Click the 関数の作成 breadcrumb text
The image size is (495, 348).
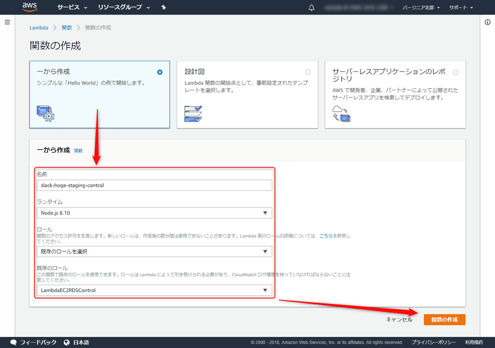[x=98, y=27]
